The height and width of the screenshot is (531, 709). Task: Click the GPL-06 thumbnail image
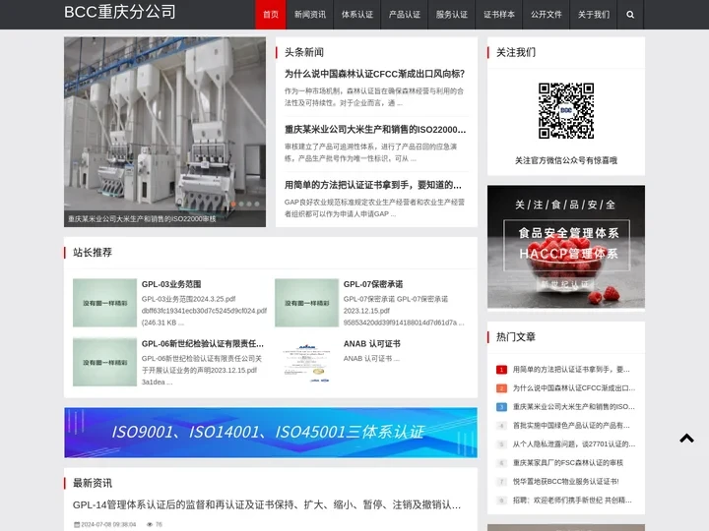[x=104, y=362]
